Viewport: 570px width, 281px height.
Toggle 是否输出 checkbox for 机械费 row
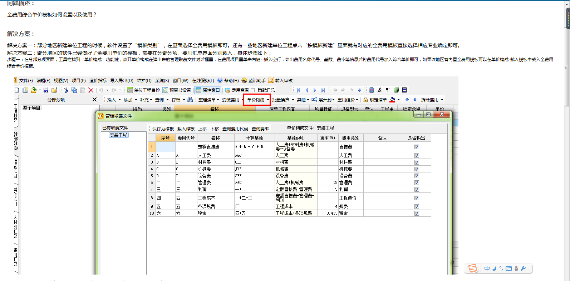tap(417, 169)
